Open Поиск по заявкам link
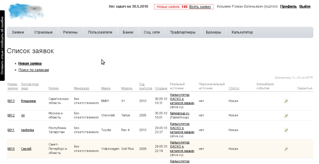The width and height of the screenshot is (319, 164). pos(33,70)
